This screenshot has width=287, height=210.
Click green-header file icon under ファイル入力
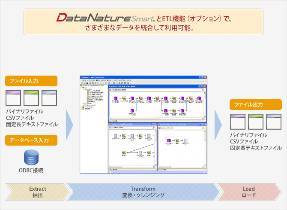[31, 98]
